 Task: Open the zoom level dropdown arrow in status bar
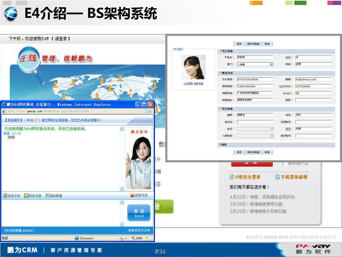click(147, 238)
